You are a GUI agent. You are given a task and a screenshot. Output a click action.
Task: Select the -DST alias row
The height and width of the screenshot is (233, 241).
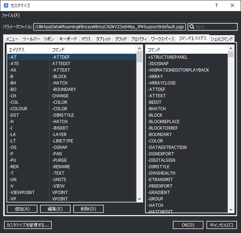[71, 115]
